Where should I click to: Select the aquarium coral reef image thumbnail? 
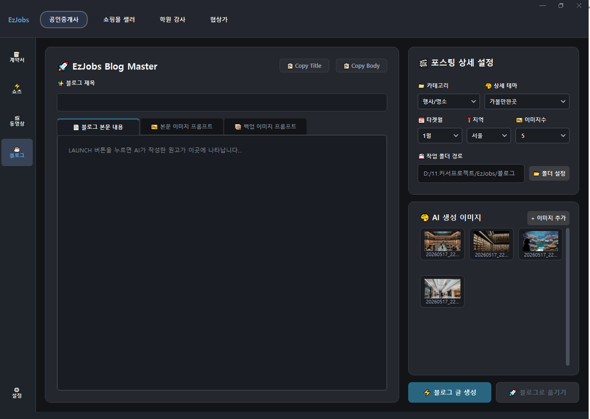(x=540, y=244)
